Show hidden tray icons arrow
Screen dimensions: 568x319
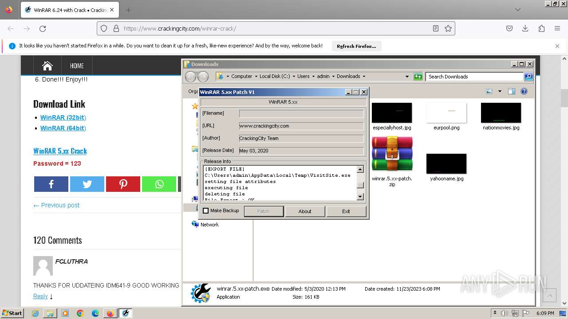[x=495, y=313]
